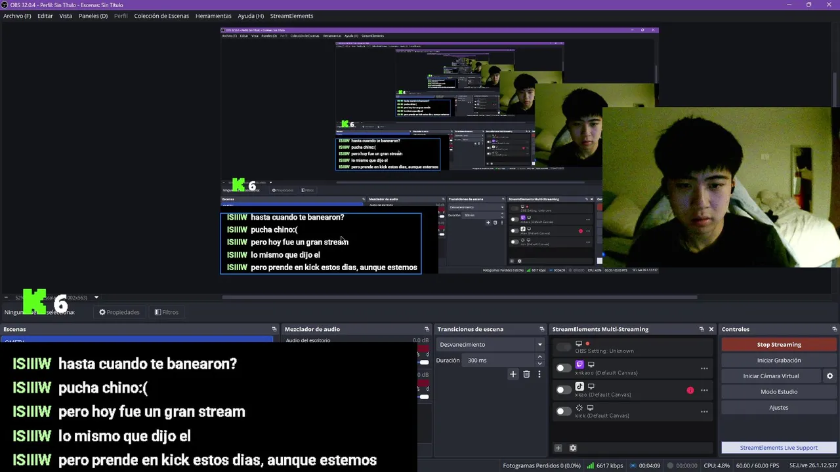Add a new multi-streaming output with plus
This screenshot has height=472, width=840.
(558, 448)
